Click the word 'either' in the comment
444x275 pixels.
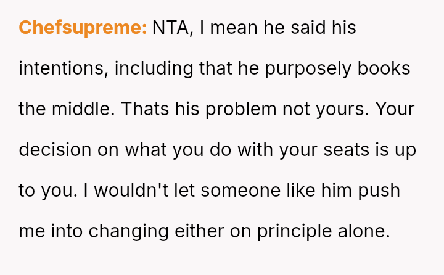point(199,231)
